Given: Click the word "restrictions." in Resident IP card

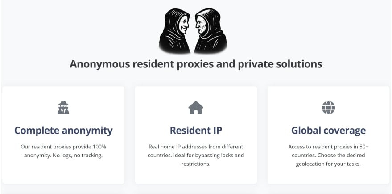Looking at the screenshot, I should point(196,164).
